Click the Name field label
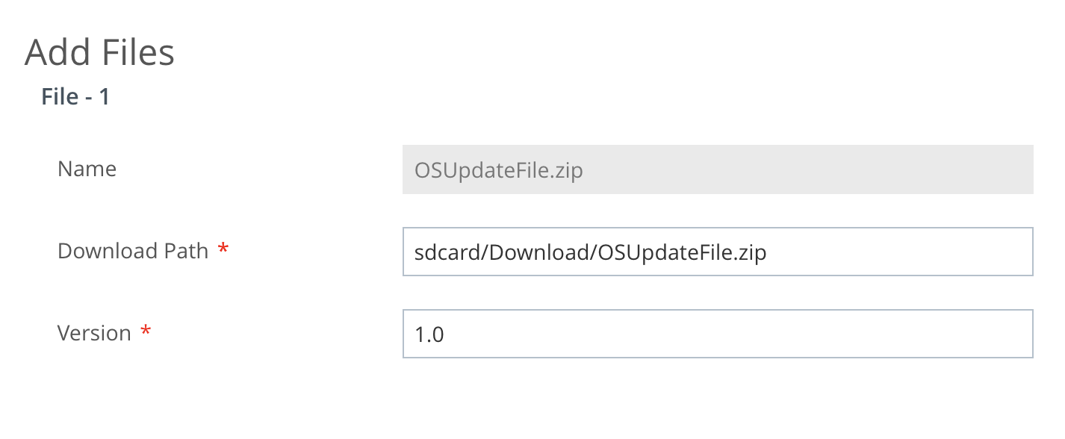 [86, 169]
